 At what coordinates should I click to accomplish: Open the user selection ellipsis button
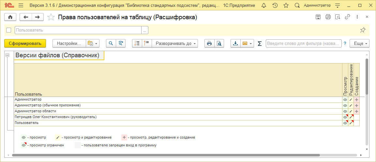[145, 30]
